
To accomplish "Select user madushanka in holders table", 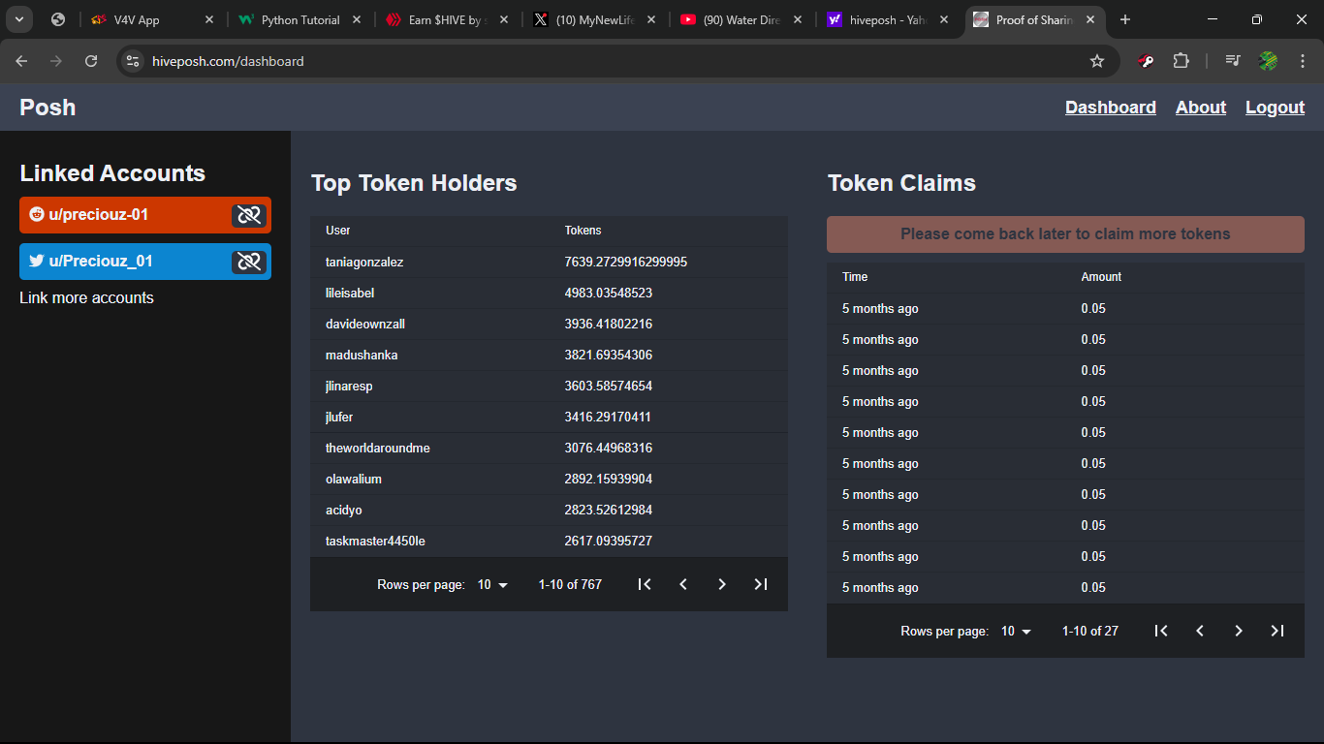I will pyautogui.click(x=362, y=356).
